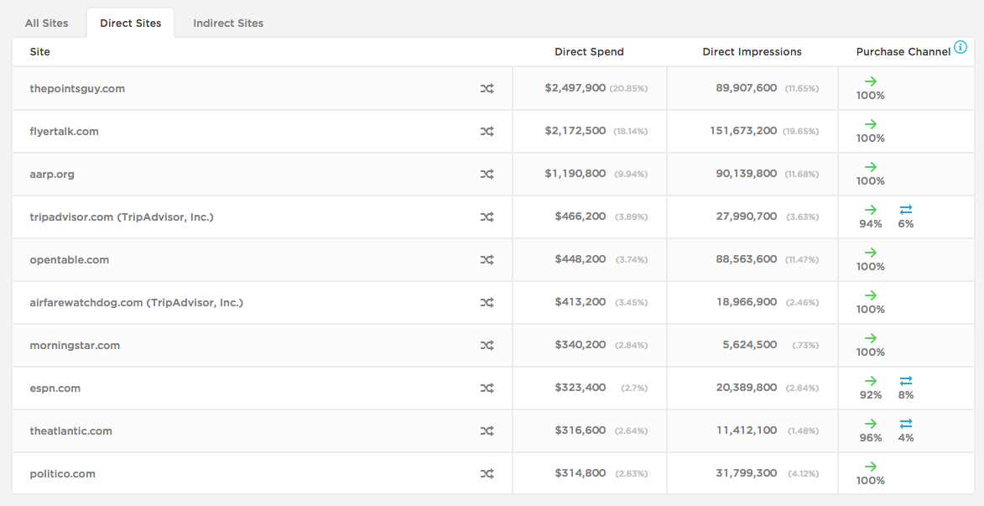Open the politico.com site link

coord(63,474)
